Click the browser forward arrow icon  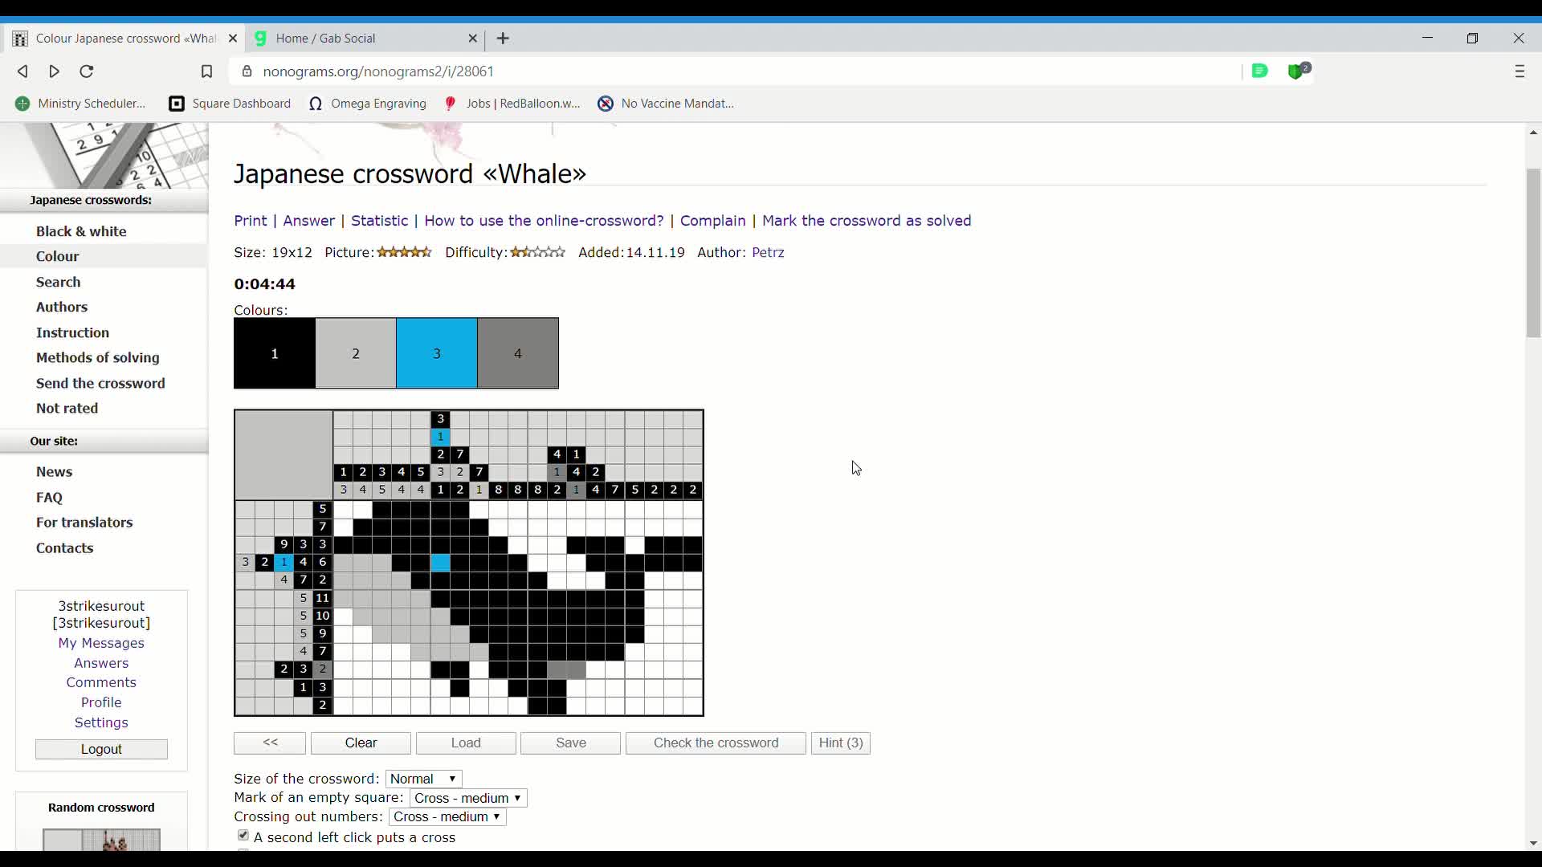click(x=55, y=71)
